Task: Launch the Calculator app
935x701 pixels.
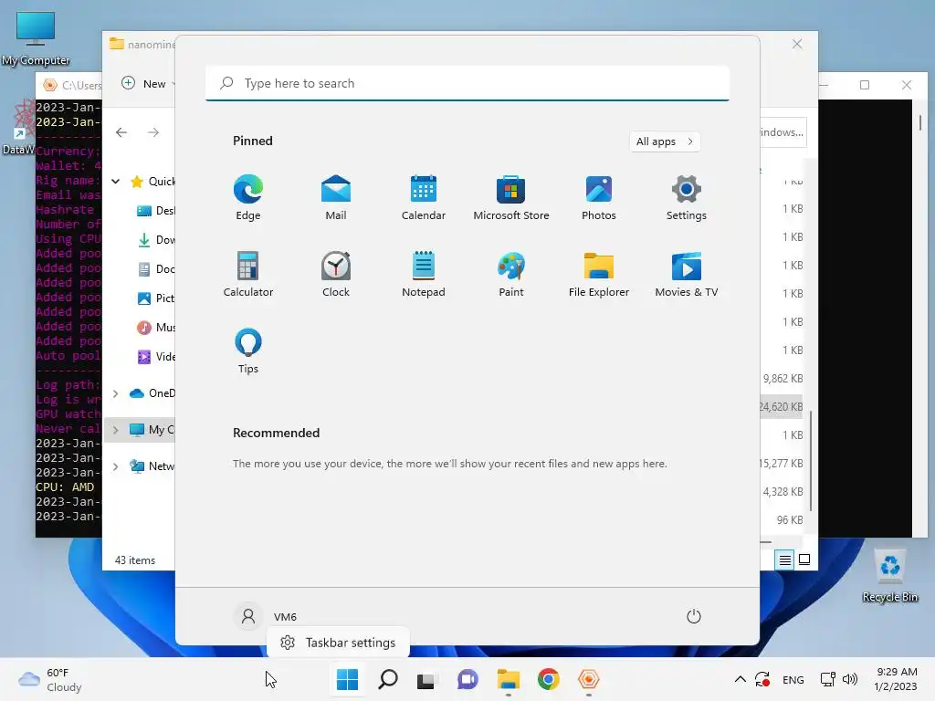Action: tap(248, 274)
